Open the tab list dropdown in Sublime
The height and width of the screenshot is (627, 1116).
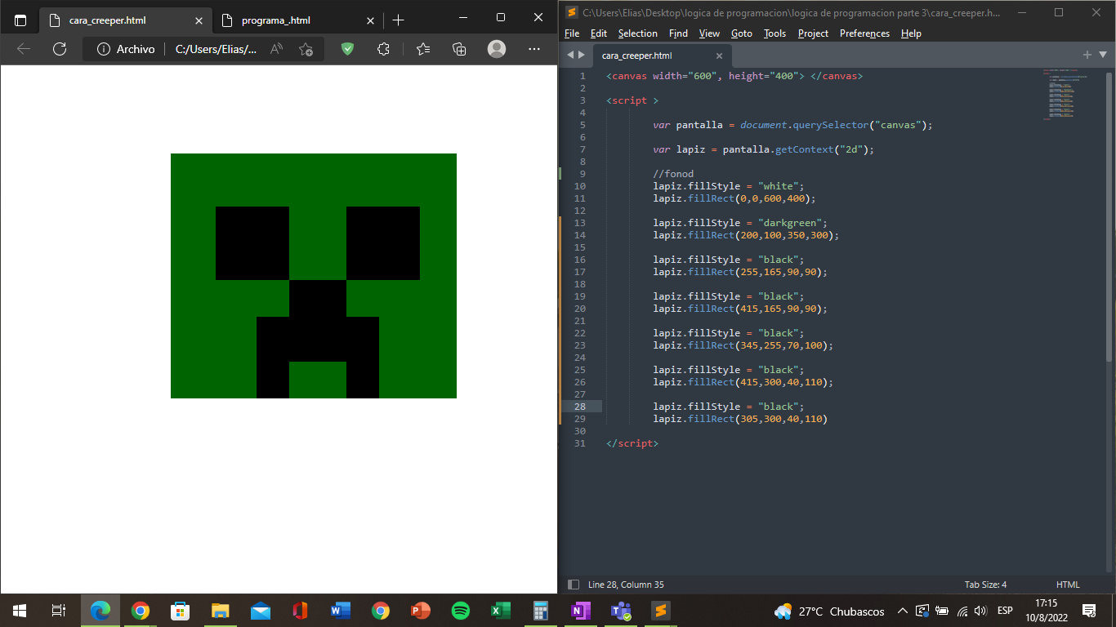point(1103,55)
